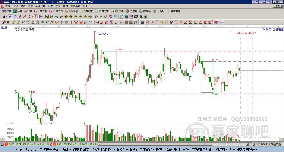Select the percent retracement tool
This screenshot has height=152, width=284.
[152, 22]
